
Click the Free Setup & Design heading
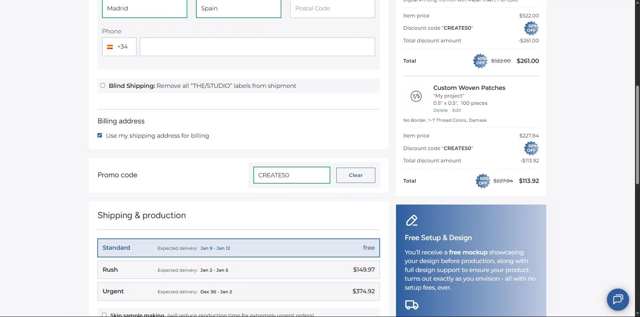pos(438,238)
